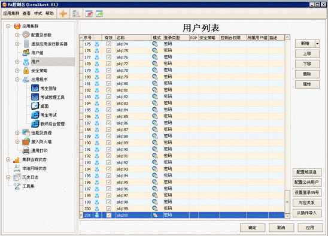Screen dimensions: 328x236
Task: Toggle the 有效 checkbox for jskj185
Action: [109, 116]
